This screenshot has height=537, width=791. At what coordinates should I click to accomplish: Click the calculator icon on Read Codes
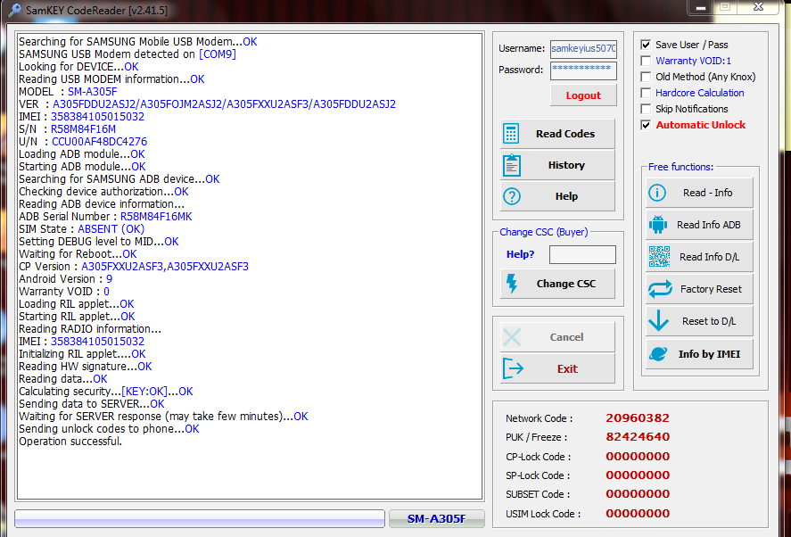click(x=510, y=134)
